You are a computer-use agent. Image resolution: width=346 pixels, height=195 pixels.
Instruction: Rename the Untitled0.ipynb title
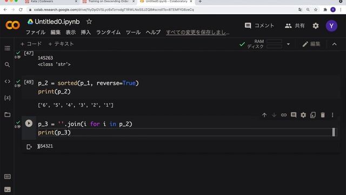(x=57, y=22)
